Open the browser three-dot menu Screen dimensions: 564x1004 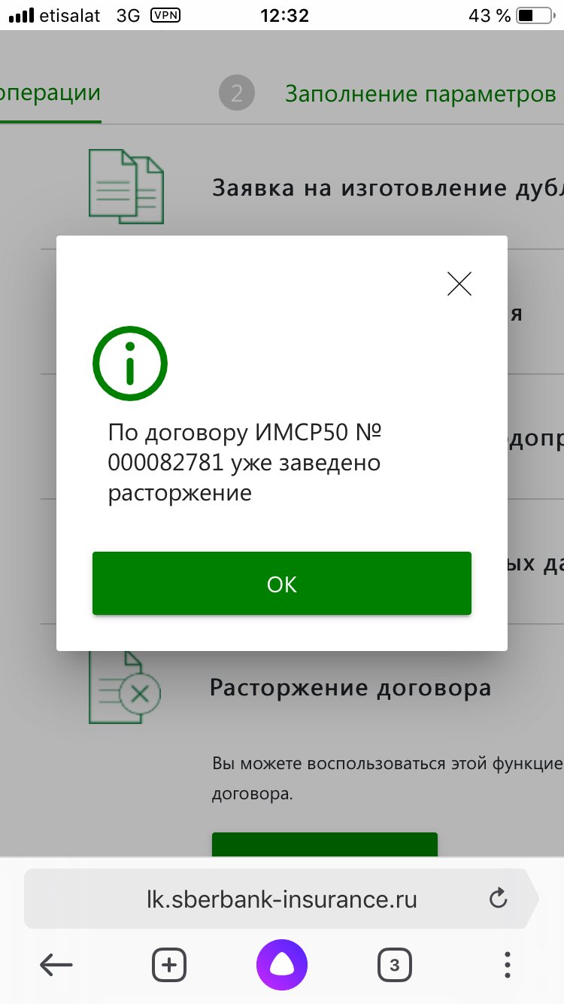508,964
